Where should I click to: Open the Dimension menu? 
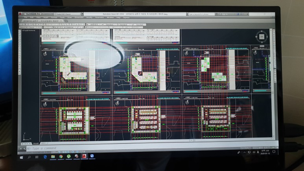pos(79,18)
